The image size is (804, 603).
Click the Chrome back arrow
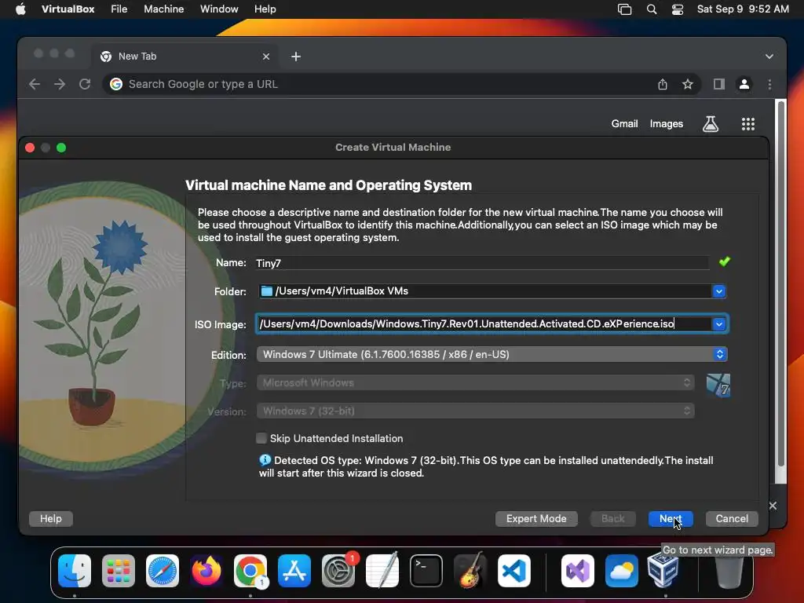[35, 84]
